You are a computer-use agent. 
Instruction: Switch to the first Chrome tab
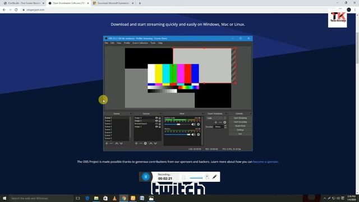(x=24, y=3)
